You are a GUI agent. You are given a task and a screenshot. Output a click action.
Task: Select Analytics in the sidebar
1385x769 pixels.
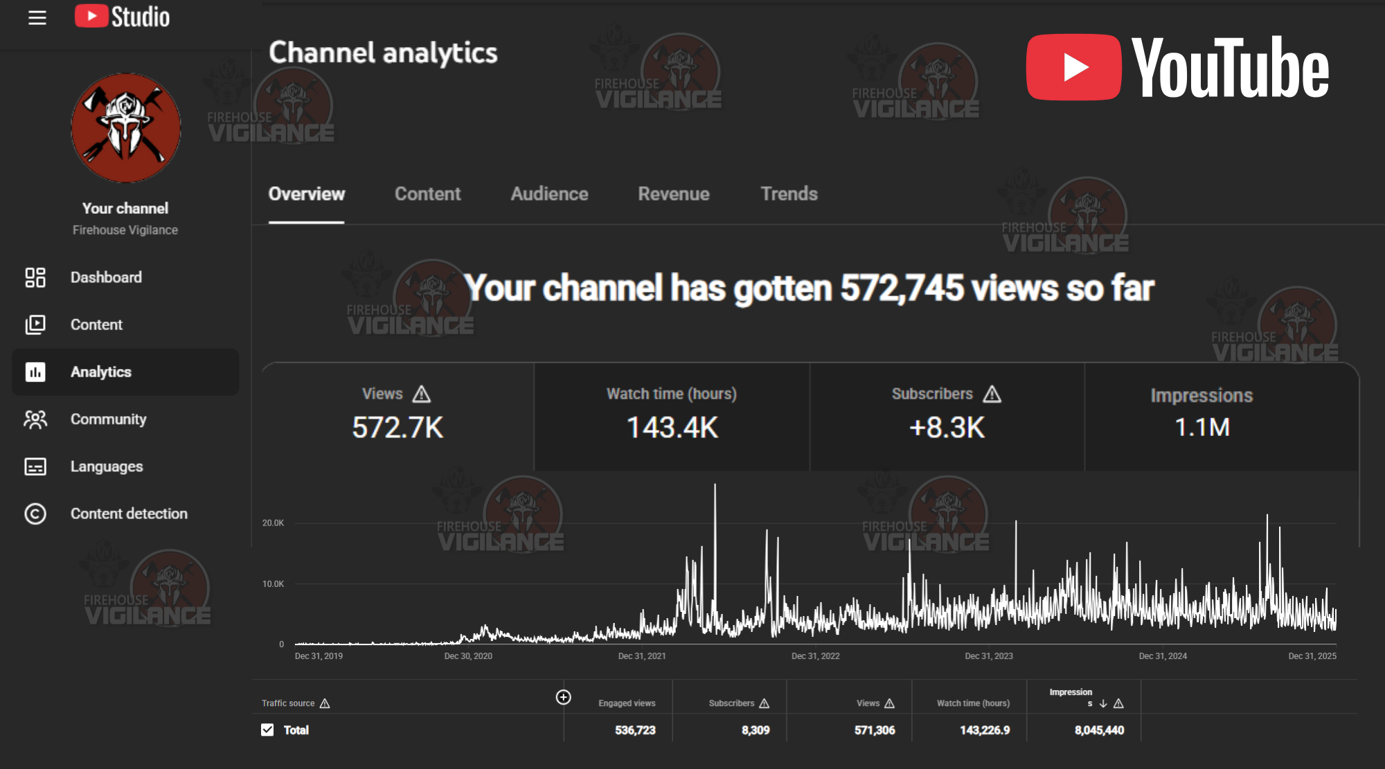(x=100, y=372)
